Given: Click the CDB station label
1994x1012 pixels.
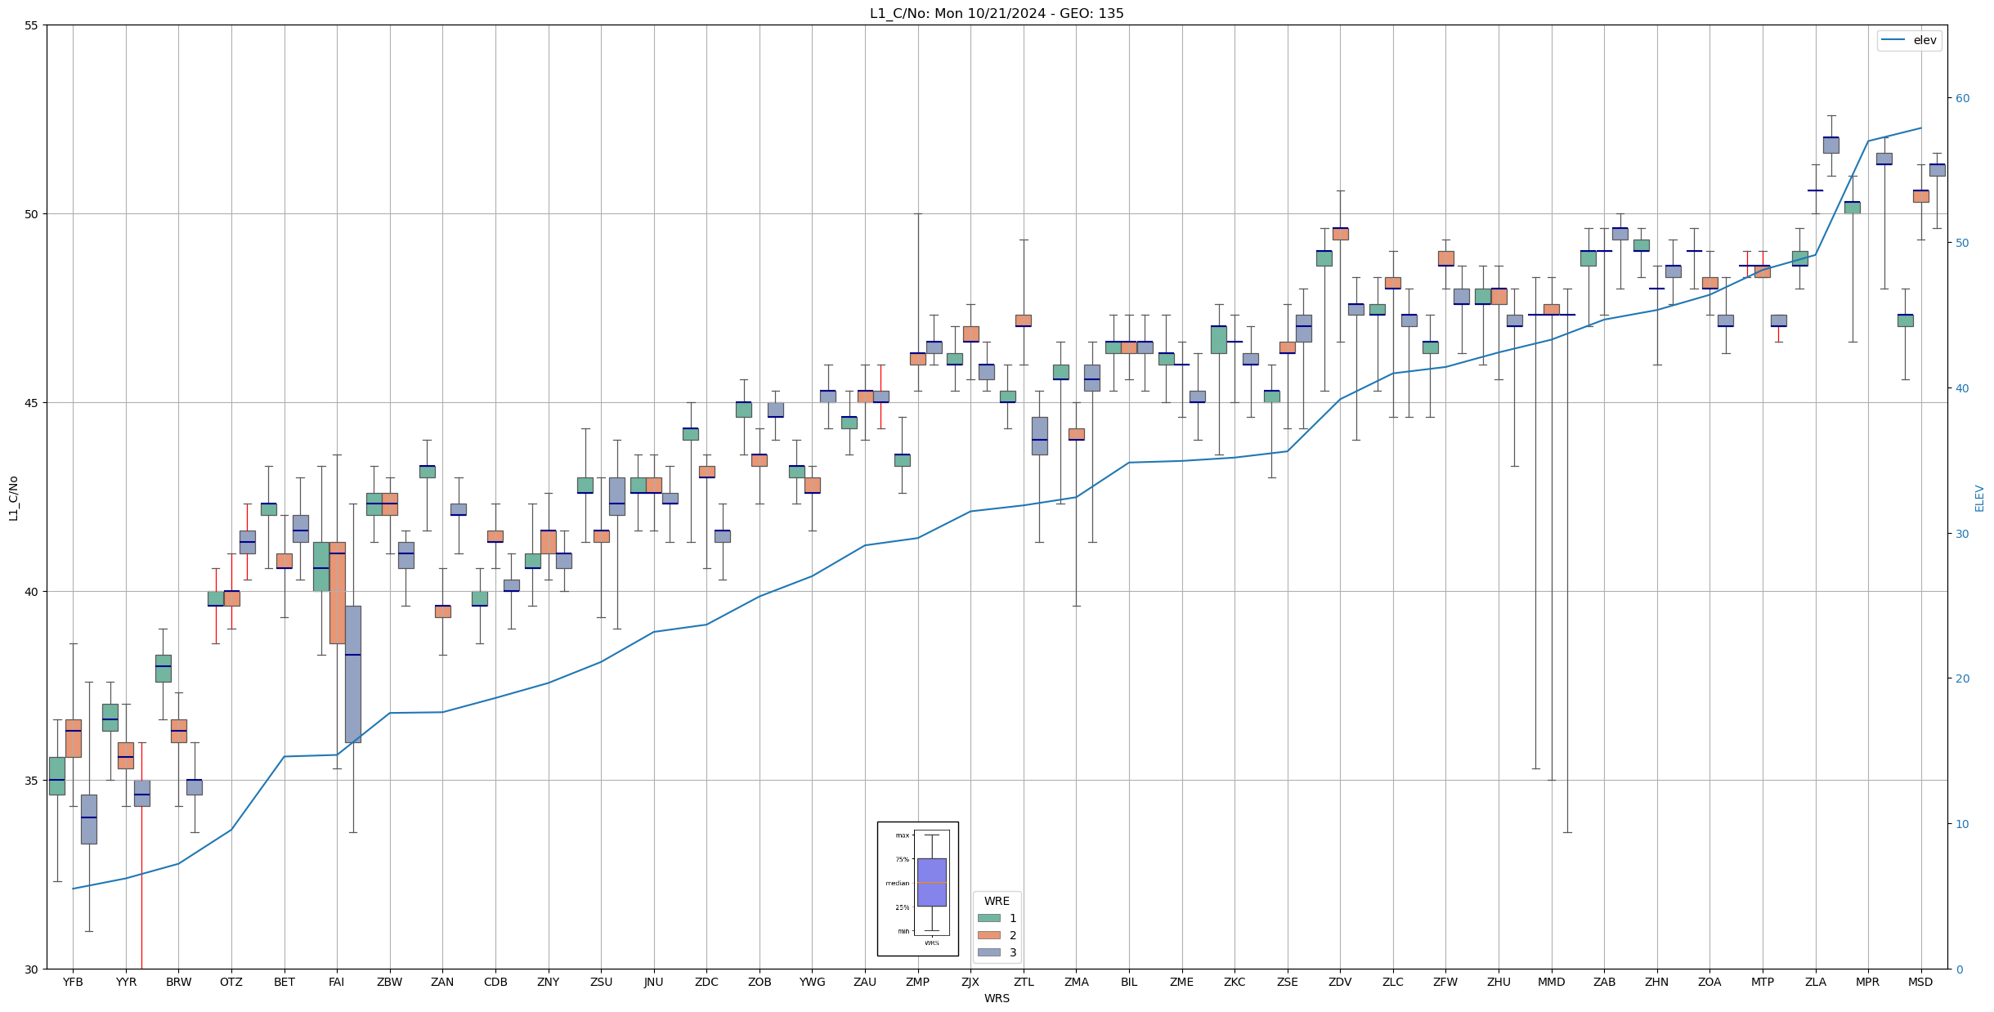Looking at the screenshot, I should pos(495,982).
